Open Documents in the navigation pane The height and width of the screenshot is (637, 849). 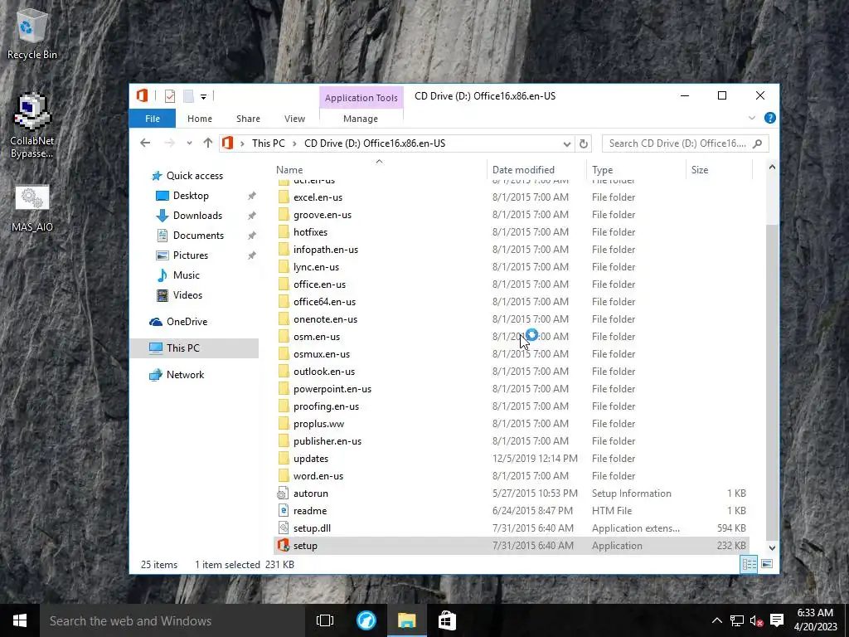pyautogui.click(x=198, y=236)
